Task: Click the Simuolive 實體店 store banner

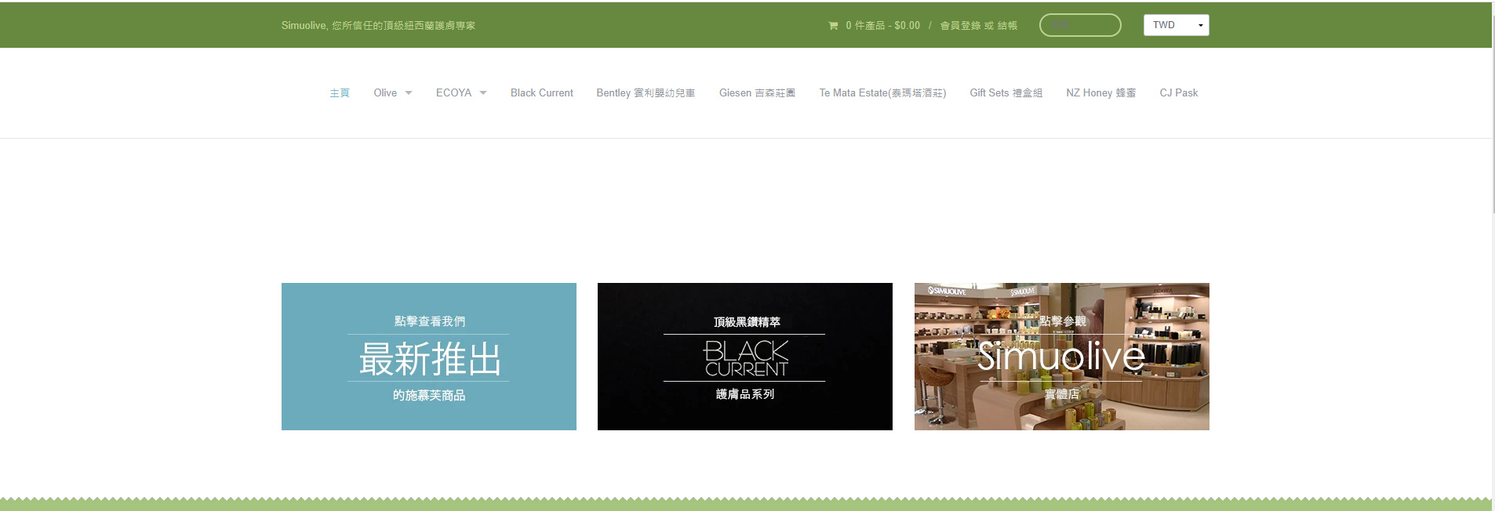Action: tap(1062, 357)
